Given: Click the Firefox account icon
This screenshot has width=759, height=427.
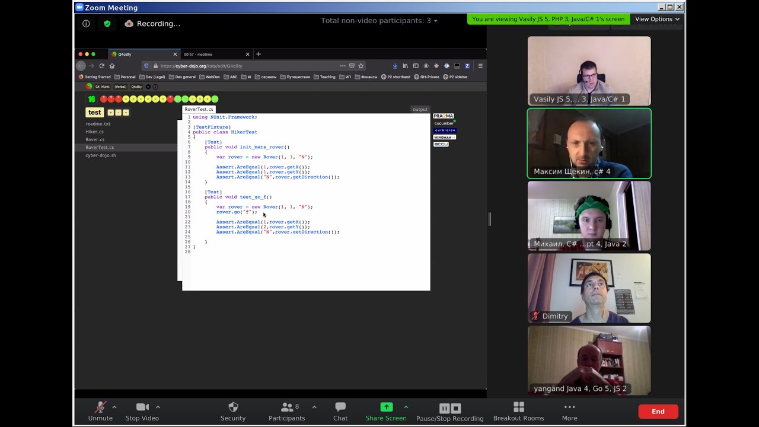Looking at the screenshot, I should pyautogui.click(x=426, y=66).
